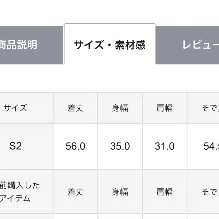219x219 pixels.
Task: Click the 身幅 cell in comparison row
Action: (x=120, y=191)
